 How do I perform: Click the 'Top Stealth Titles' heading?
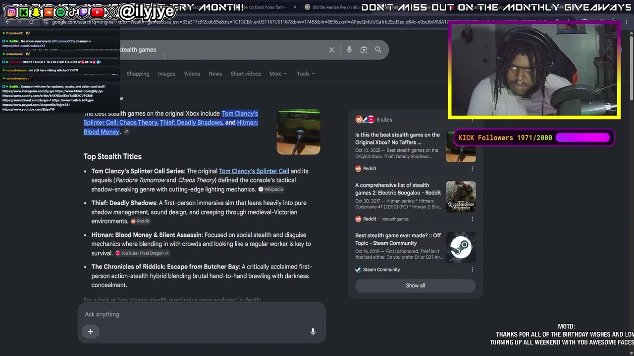click(112, 157)
